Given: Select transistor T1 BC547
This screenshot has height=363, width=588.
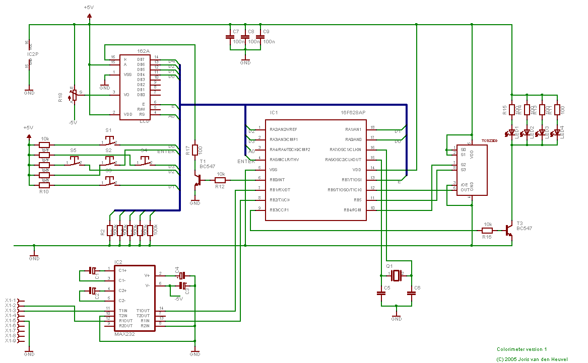Looking at the screenshot, I should point(197,180).
